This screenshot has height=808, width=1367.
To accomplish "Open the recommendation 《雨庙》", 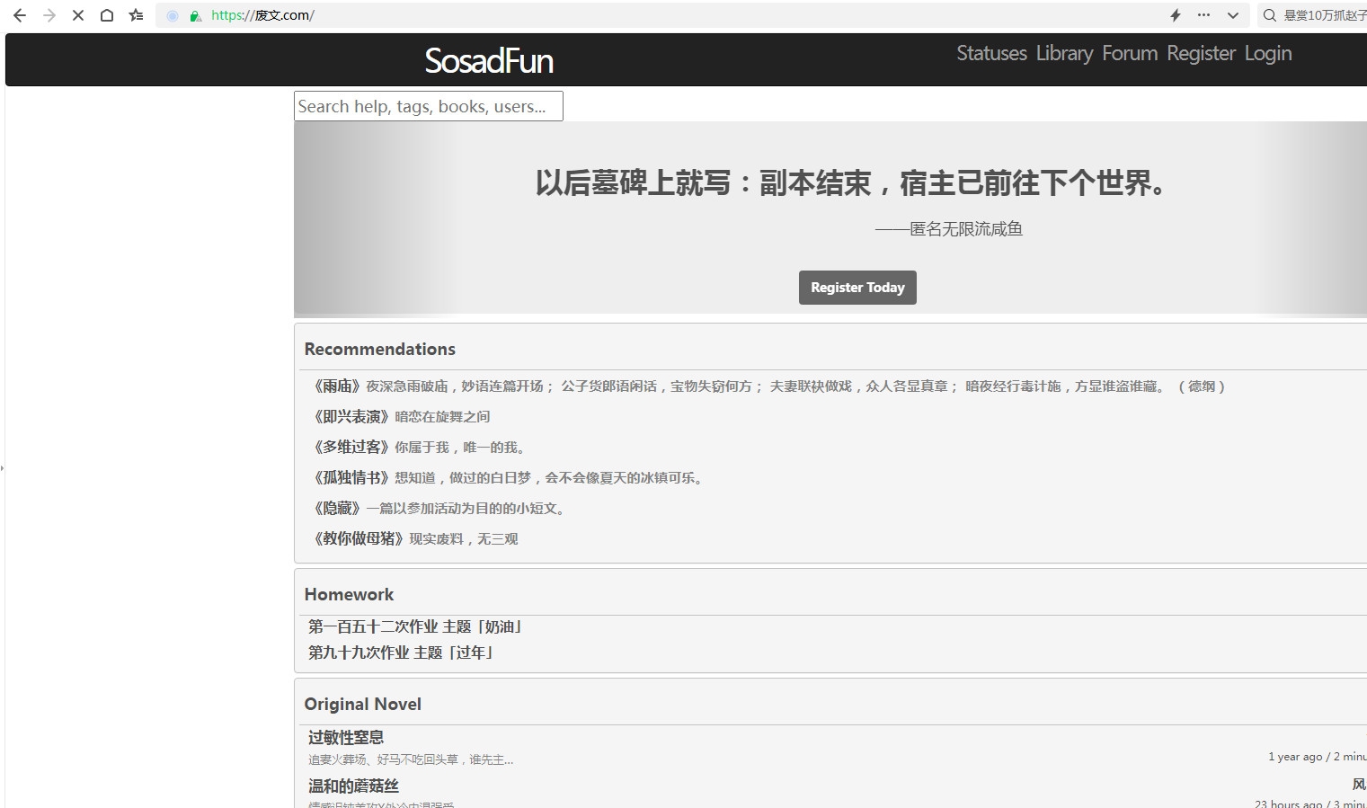I will pyautogui.click(x=337, y=386).
